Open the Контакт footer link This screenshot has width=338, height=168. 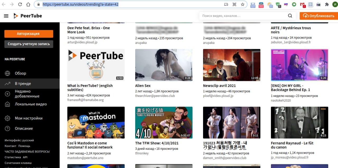pyautogui.click(x=10, y=146)
